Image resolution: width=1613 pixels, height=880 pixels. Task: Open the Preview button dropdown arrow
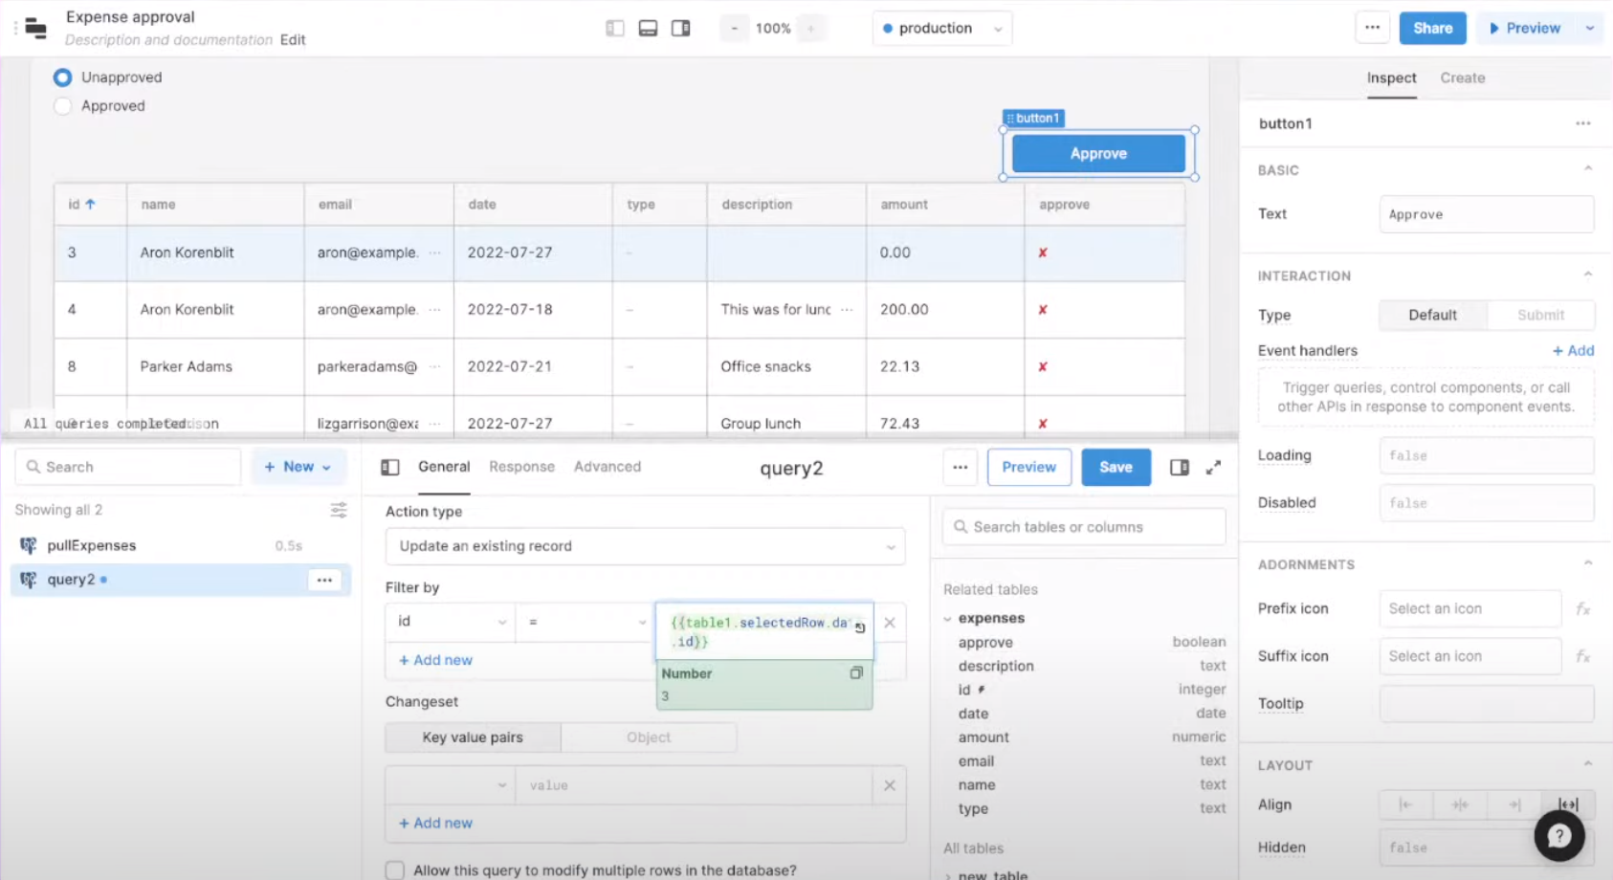(x=1590, y=28)
